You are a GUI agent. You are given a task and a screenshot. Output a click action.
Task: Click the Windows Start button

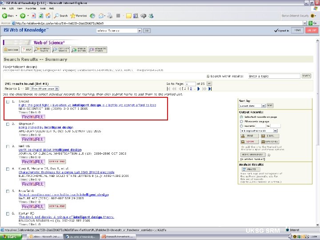tap(11, 237)
